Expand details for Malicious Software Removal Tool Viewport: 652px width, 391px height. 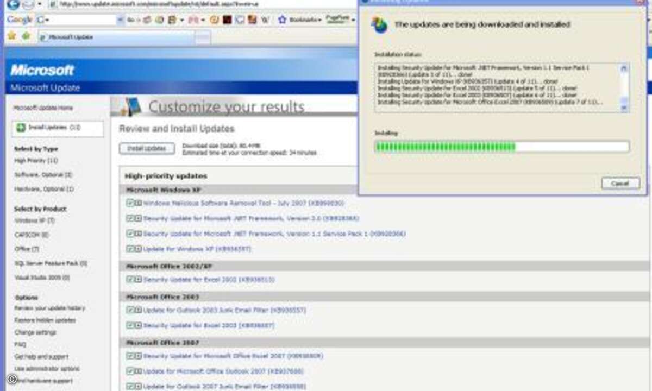138,203
